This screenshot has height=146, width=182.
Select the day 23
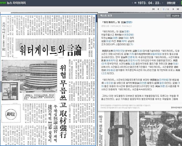[158, 3]
